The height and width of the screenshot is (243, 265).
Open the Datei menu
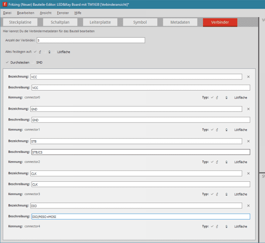click(x=8, y=13)
